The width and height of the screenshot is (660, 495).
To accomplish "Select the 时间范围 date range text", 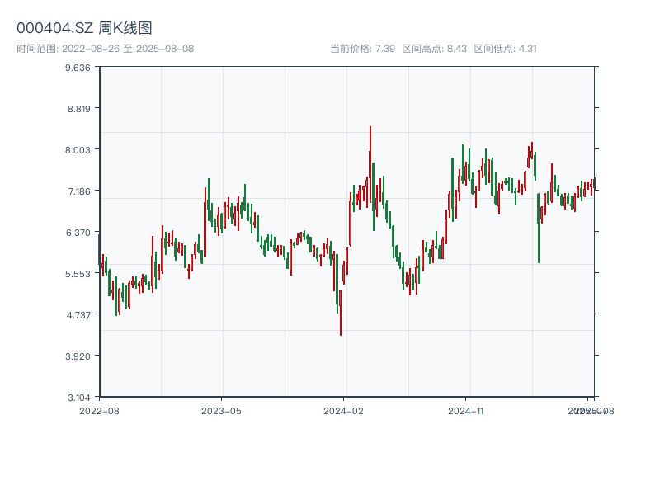I will pyautogui.click(x=105, y=49).
